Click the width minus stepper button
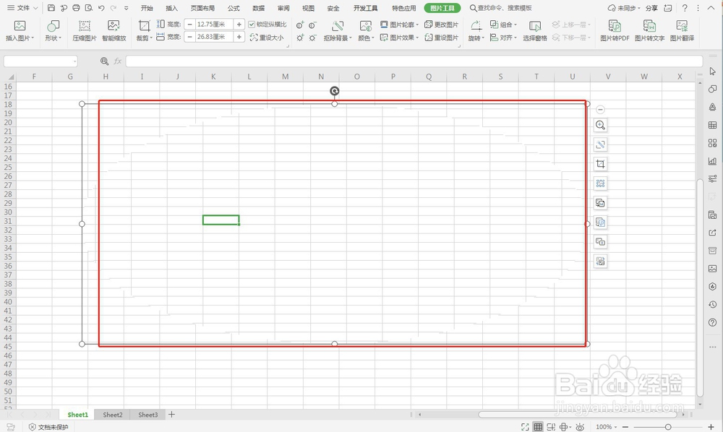The image size is (723, 432). [189, 37]
